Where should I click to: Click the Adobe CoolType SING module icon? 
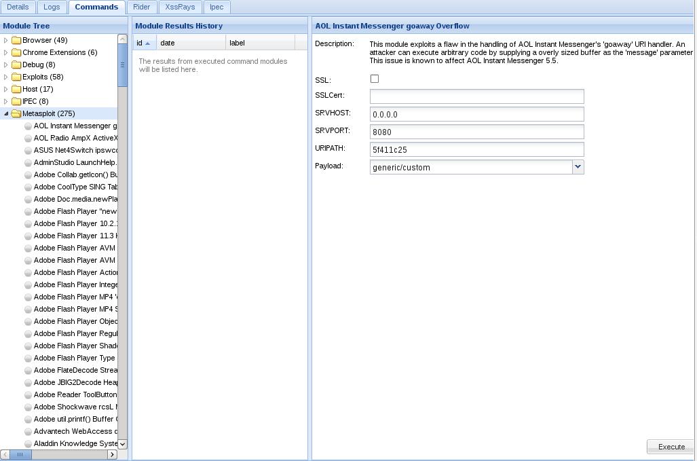[28, 187]
